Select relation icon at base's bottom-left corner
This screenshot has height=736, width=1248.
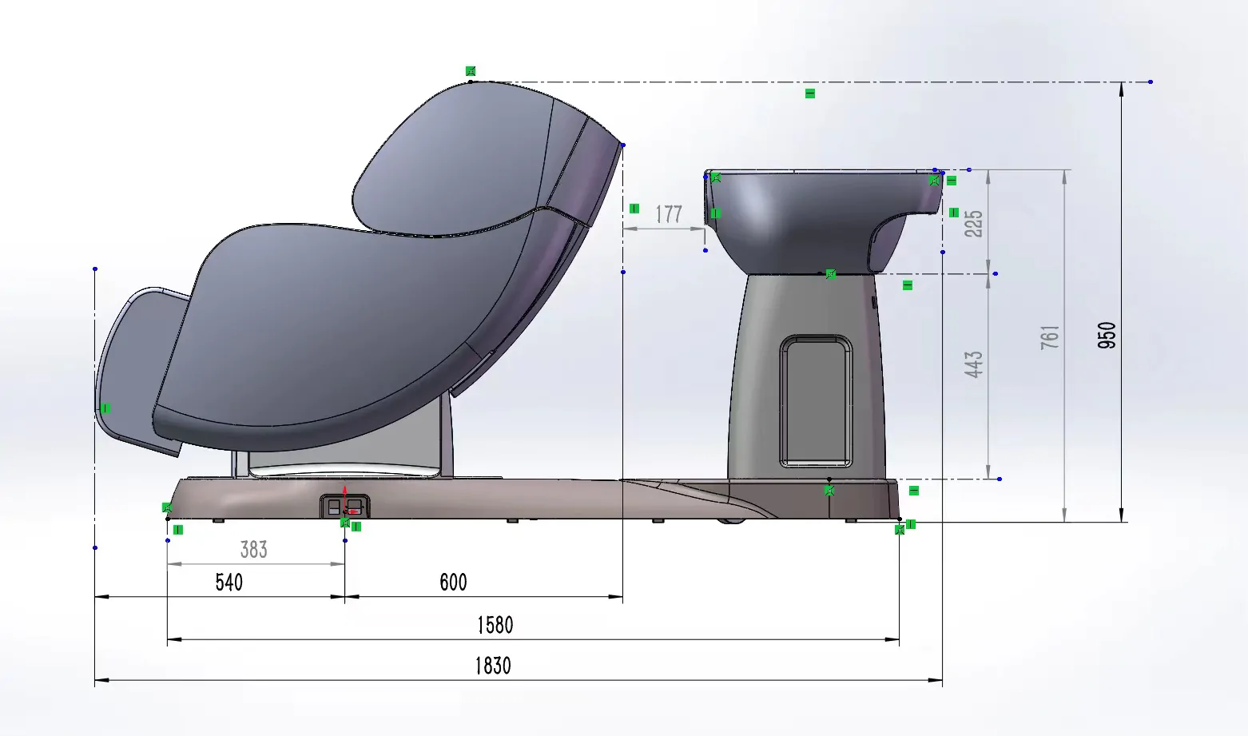[x=167, y=508]
